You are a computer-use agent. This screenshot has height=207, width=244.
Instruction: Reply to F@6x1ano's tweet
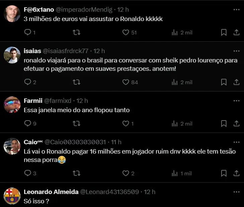(x=28, y=32)
